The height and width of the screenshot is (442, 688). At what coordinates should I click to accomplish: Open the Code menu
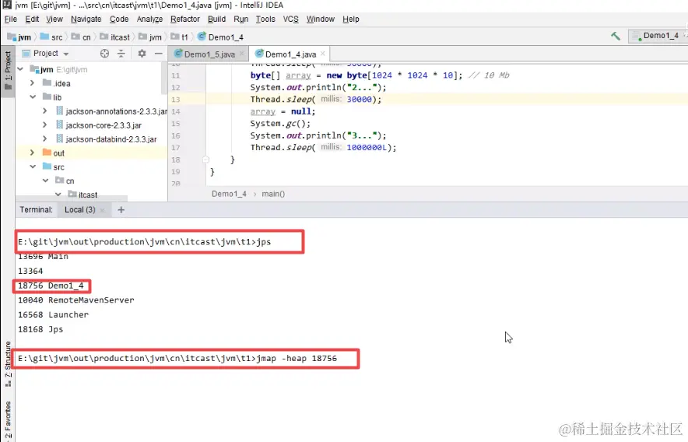(x=119, y=19)
